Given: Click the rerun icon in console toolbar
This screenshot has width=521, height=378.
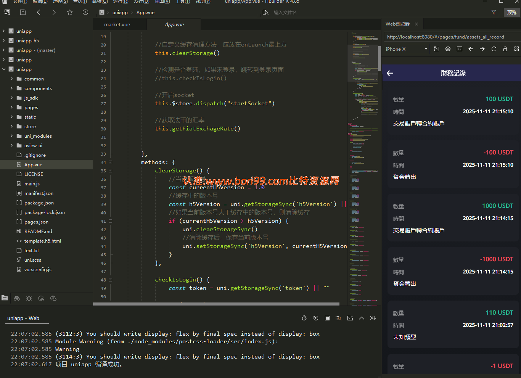Looking at the screenshot, I should 316,318.
